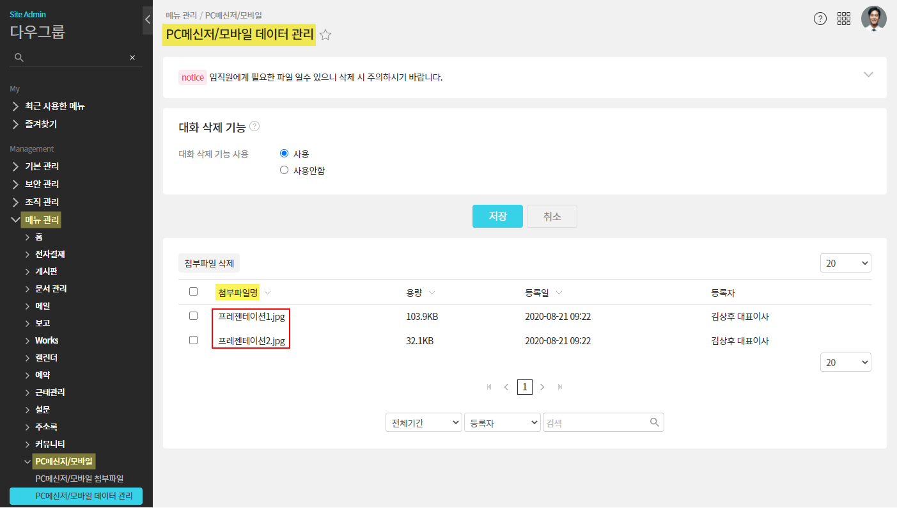The image size is (897, 508).
Task: Open the help question mark icon in header
Action: coord(820,19)
